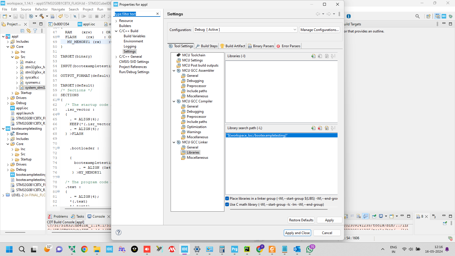This screenshot has height=256, width=455.
Task: Click the delete library search path icon
Action: click(320, 128)
